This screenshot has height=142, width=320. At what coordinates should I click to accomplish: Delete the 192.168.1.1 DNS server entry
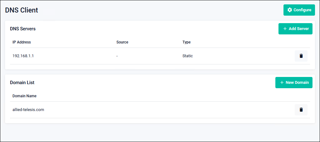click(x=301, y=56)
